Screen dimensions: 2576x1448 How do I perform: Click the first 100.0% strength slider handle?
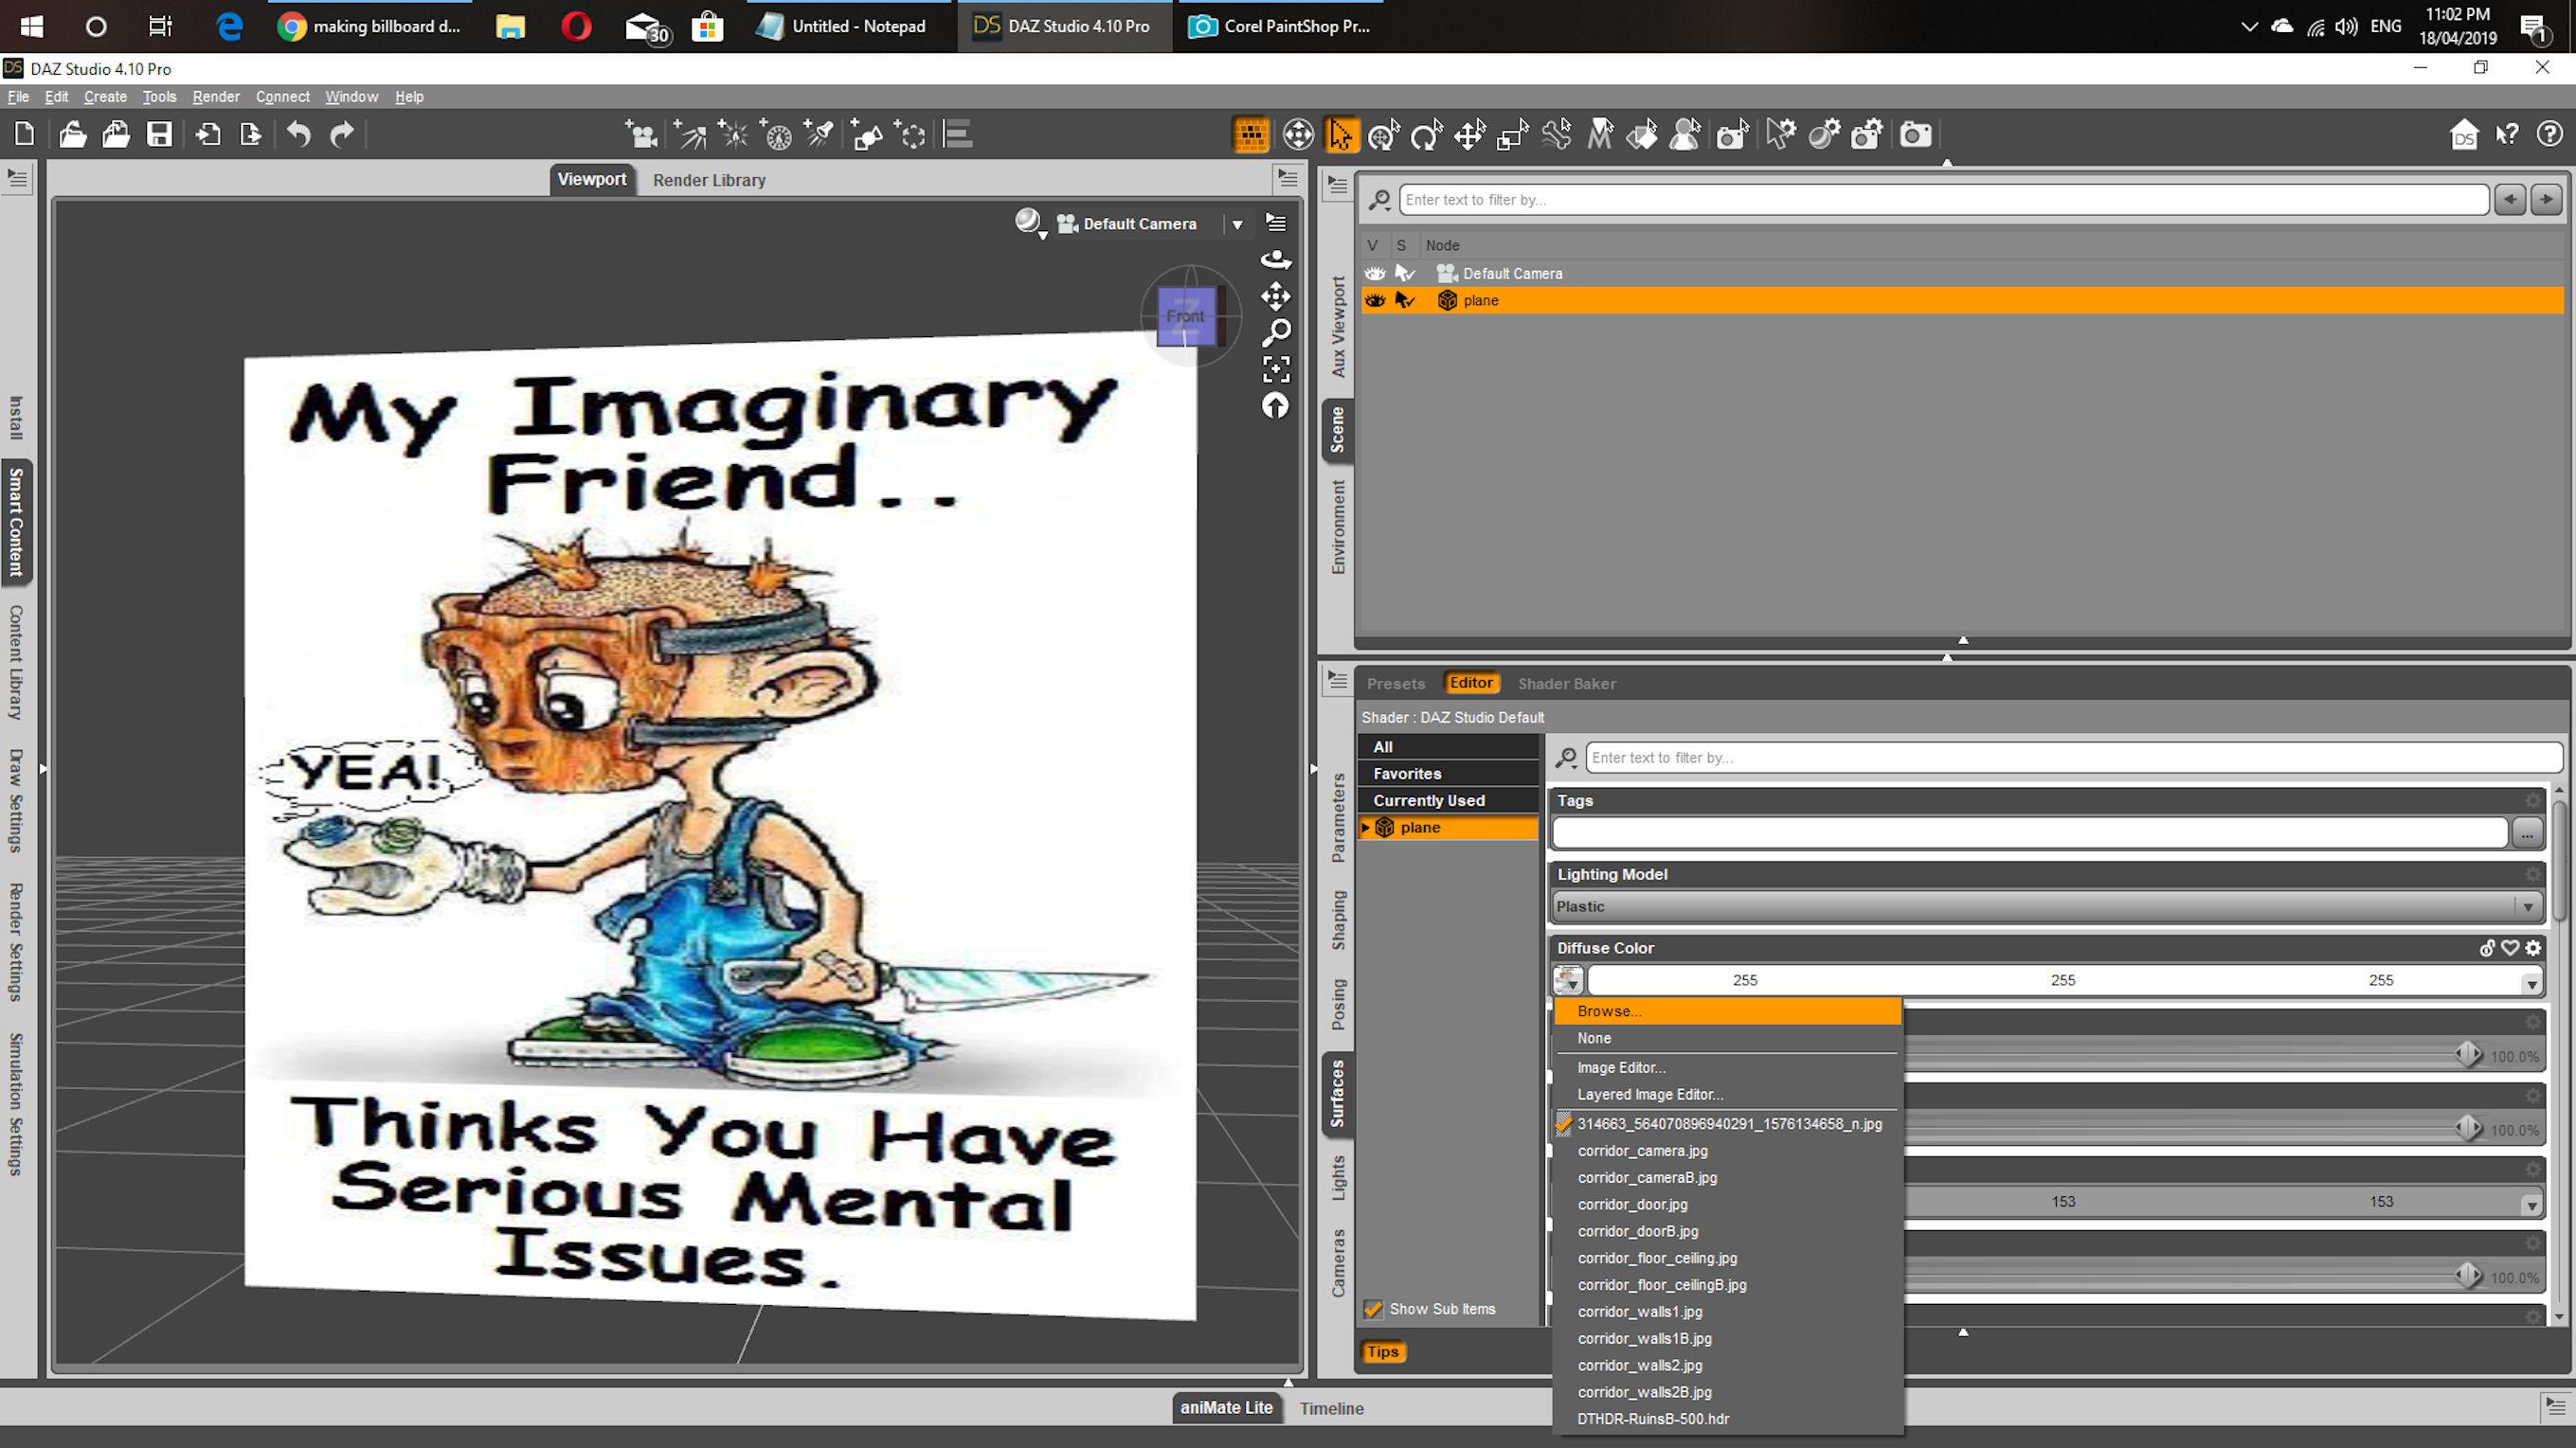[x=2468, y=1054]
